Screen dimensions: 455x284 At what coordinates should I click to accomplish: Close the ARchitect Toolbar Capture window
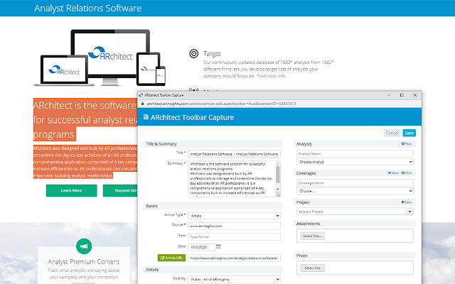pos(415,95)
